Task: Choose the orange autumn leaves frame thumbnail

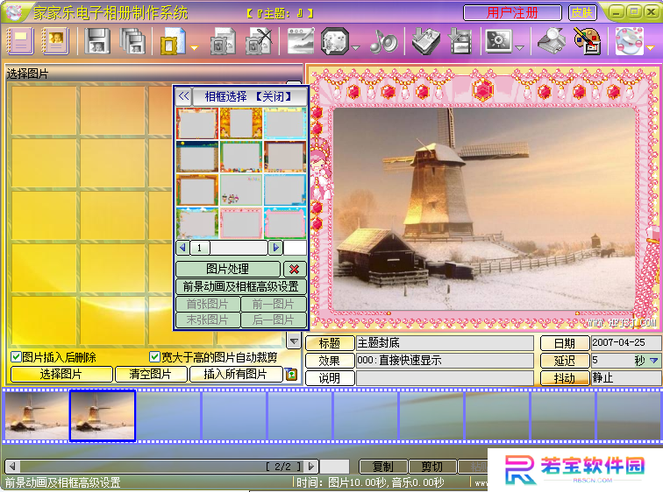Action: tap(241, 123)
